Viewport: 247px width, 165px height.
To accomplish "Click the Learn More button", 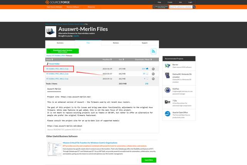I will (149, 160).
